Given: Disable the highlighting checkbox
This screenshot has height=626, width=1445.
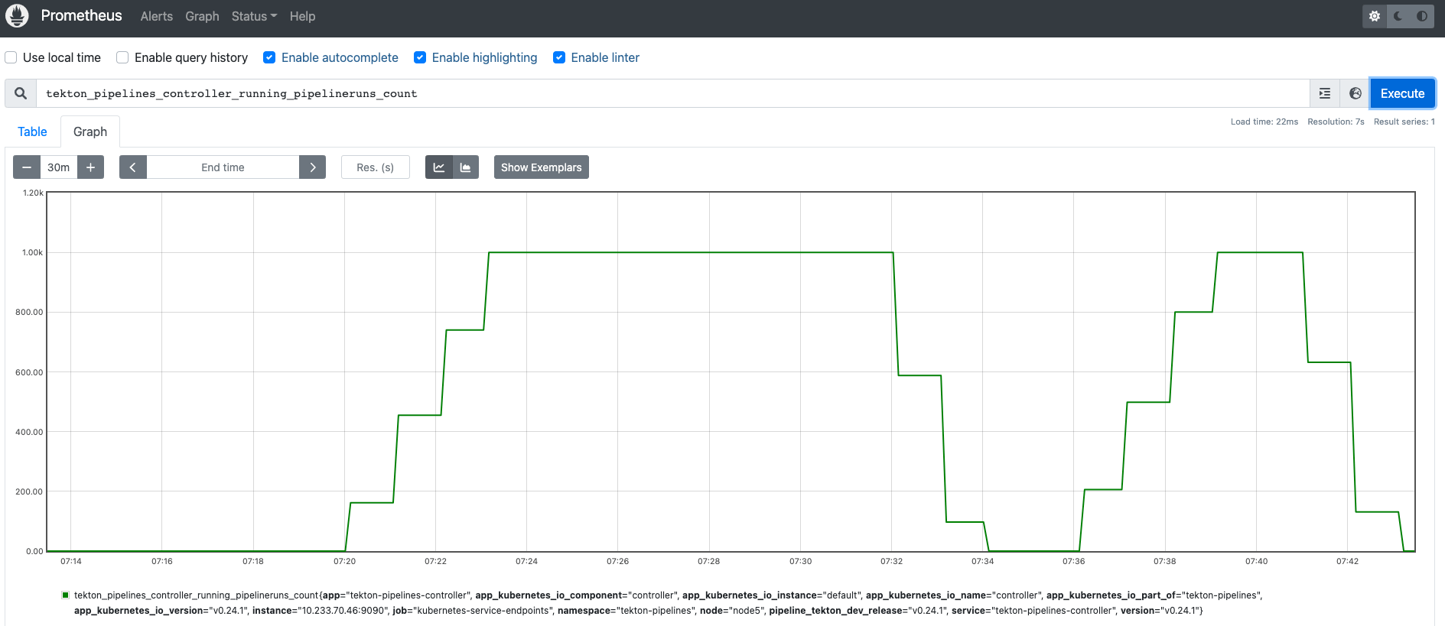Looking at the screenshot, I should [420, 57].
